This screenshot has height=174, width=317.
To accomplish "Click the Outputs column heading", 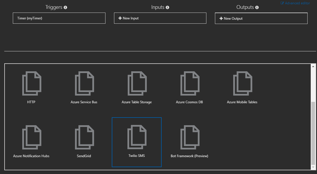I will coord(245,7).
